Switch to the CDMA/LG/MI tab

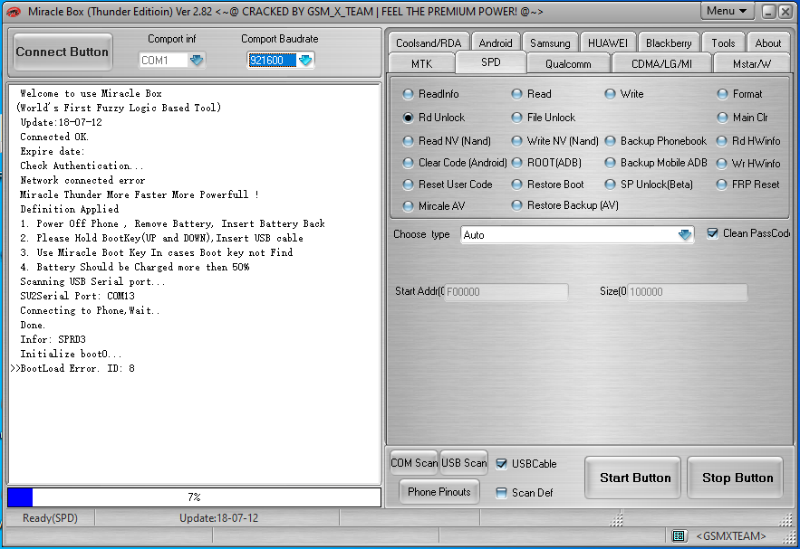(661, 64)
